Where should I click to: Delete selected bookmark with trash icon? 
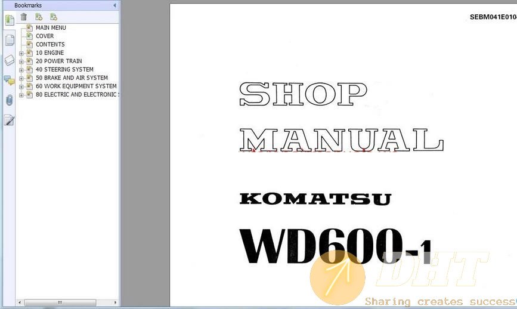(24, 17)
